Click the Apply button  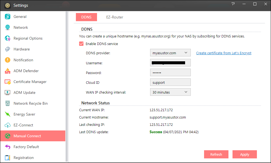244,154
